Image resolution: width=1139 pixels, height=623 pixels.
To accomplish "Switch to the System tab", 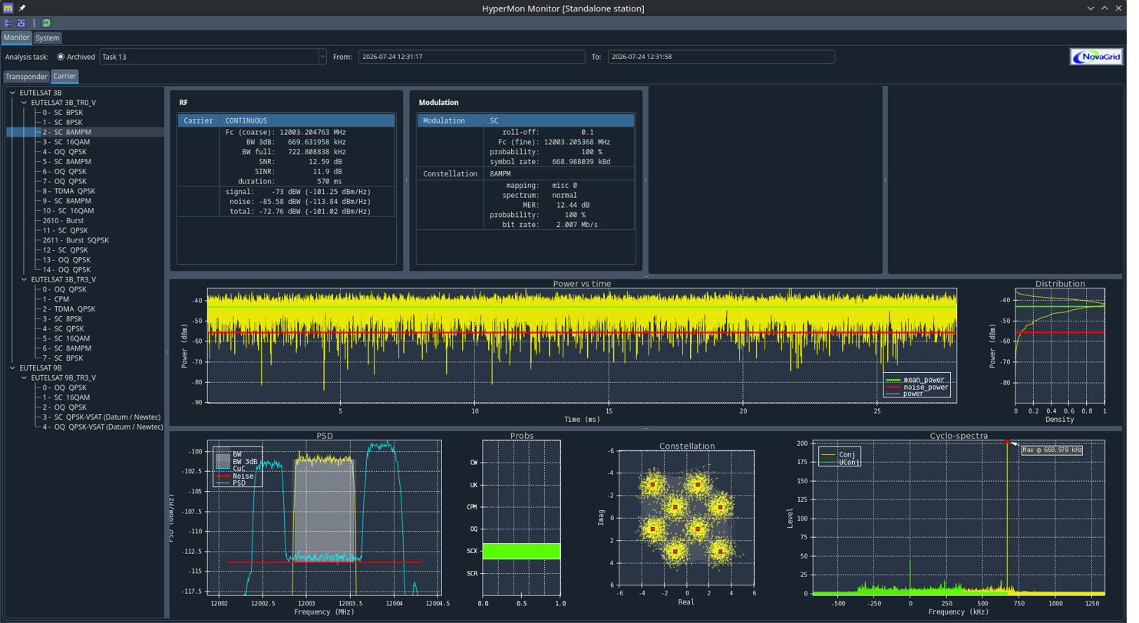I will [x=48, y=38].
